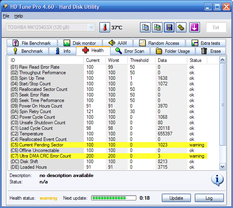
Task: Click the Status column header
Action: (197, 60)
